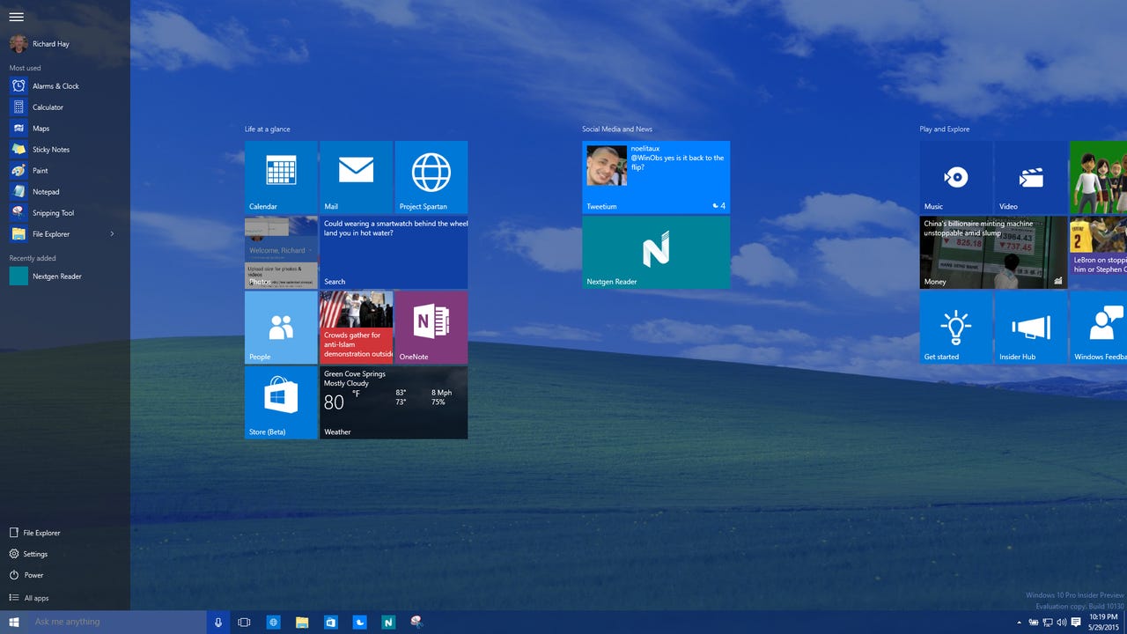This screenshot has height=634, width=1127.
Task: Select All apps
Action: (x=35, y=597)
